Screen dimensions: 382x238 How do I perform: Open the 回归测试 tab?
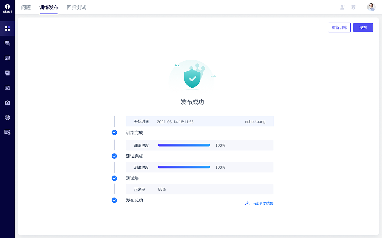pos(76,7)
